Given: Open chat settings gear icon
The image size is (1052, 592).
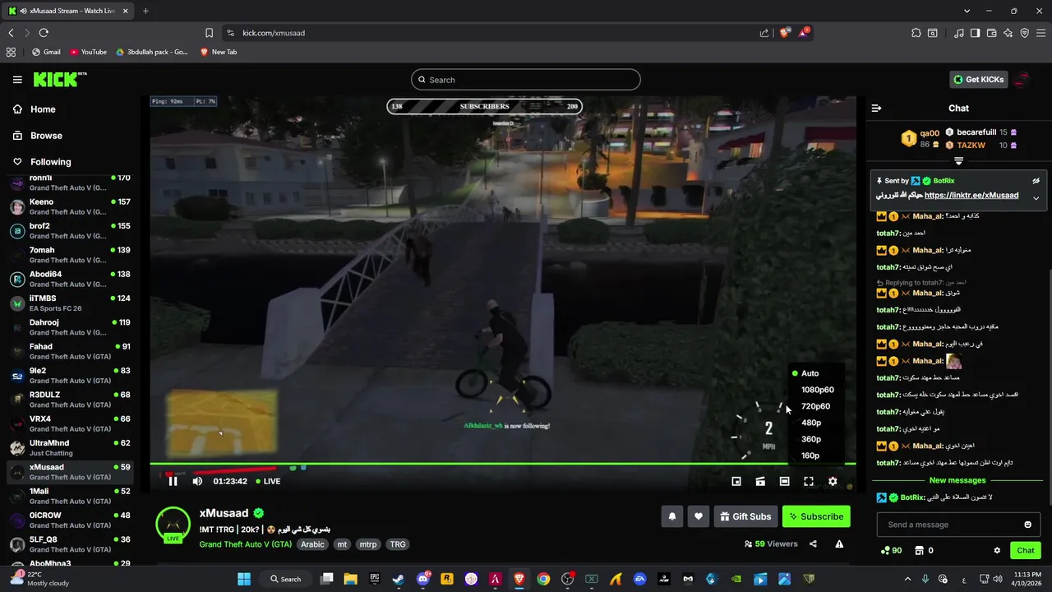Looking at the screenshot, I should pos(997,551).
